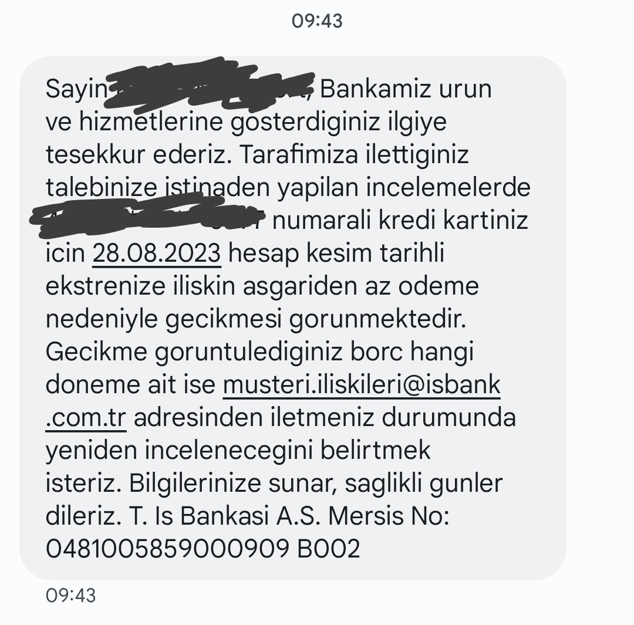Click the 'asgariden az odeme' phrase

[x=360, y=286]
